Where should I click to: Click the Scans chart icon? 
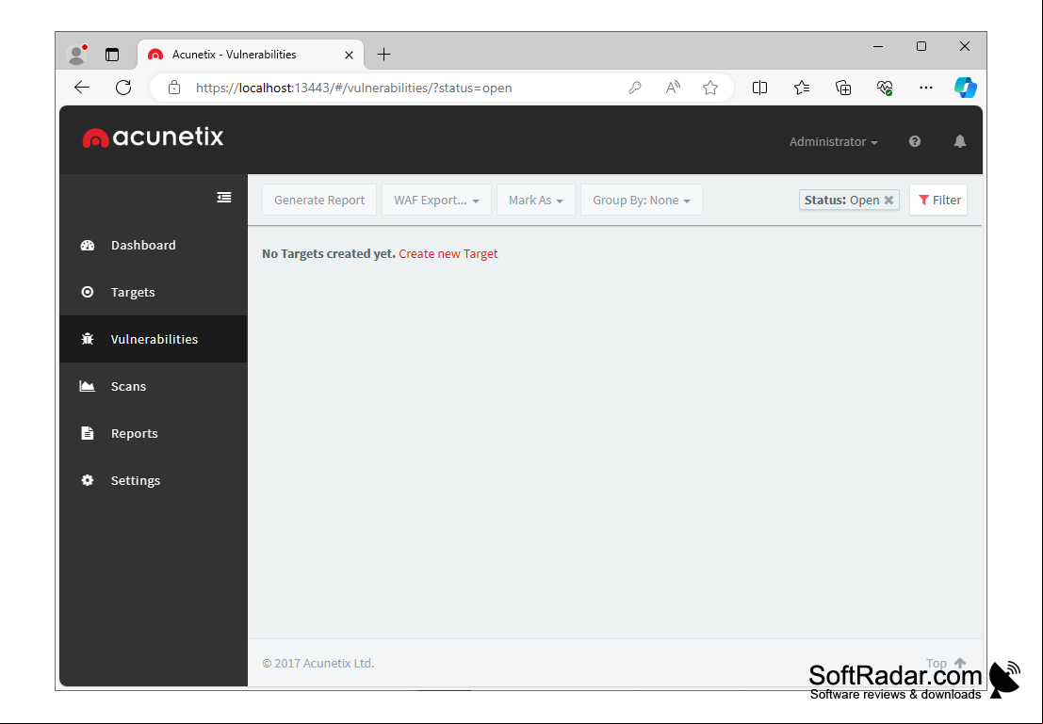[87, 386]
